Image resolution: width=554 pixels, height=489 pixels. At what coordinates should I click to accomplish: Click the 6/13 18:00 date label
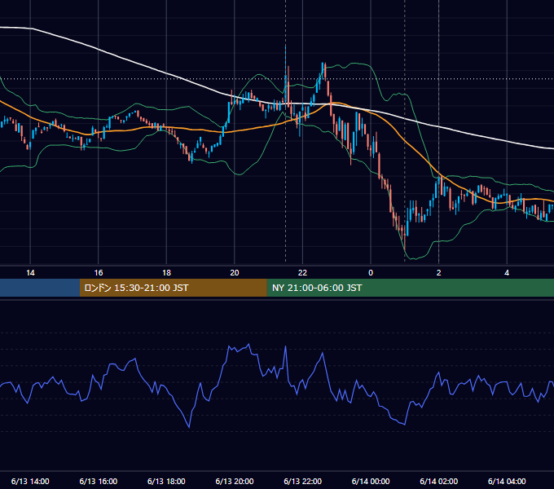tap(166, 481)
